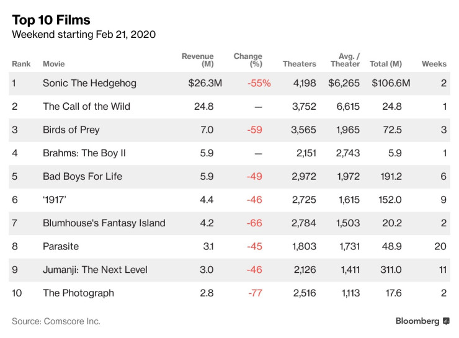Click the Movie column header
459x338 pixels.
point(53,64)
